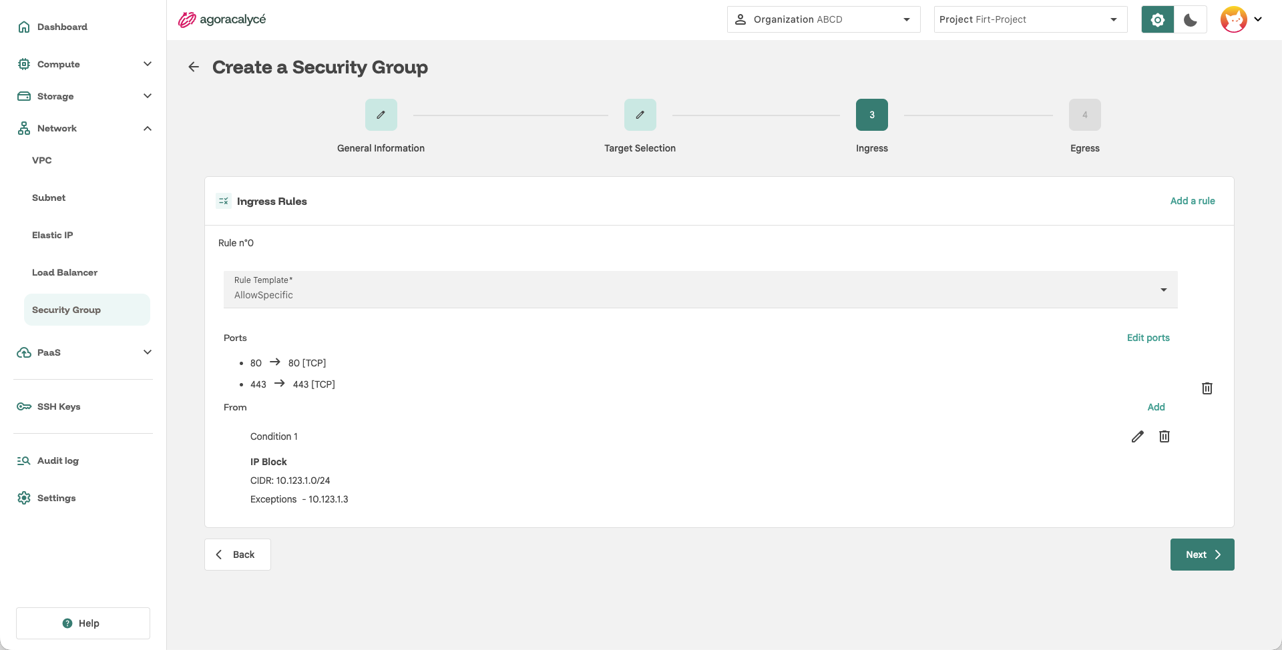Open the Organization ABCD dropdown
This screenshot has height=650, width=1282.
tap(823, 19)
